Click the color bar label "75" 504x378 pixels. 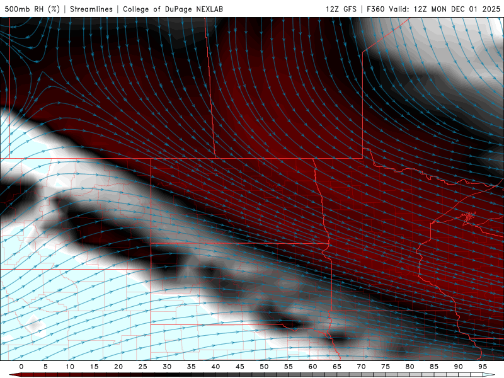pos(386,367)
